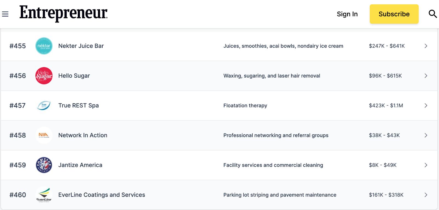This screenshot has width=439, height=210.
Task: Expand the Hello Sugar row chevron
Action: 426,76
